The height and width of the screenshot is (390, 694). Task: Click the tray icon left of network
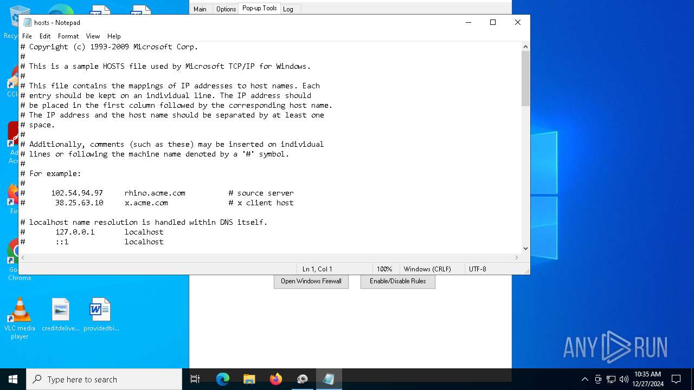coord(598,379)
